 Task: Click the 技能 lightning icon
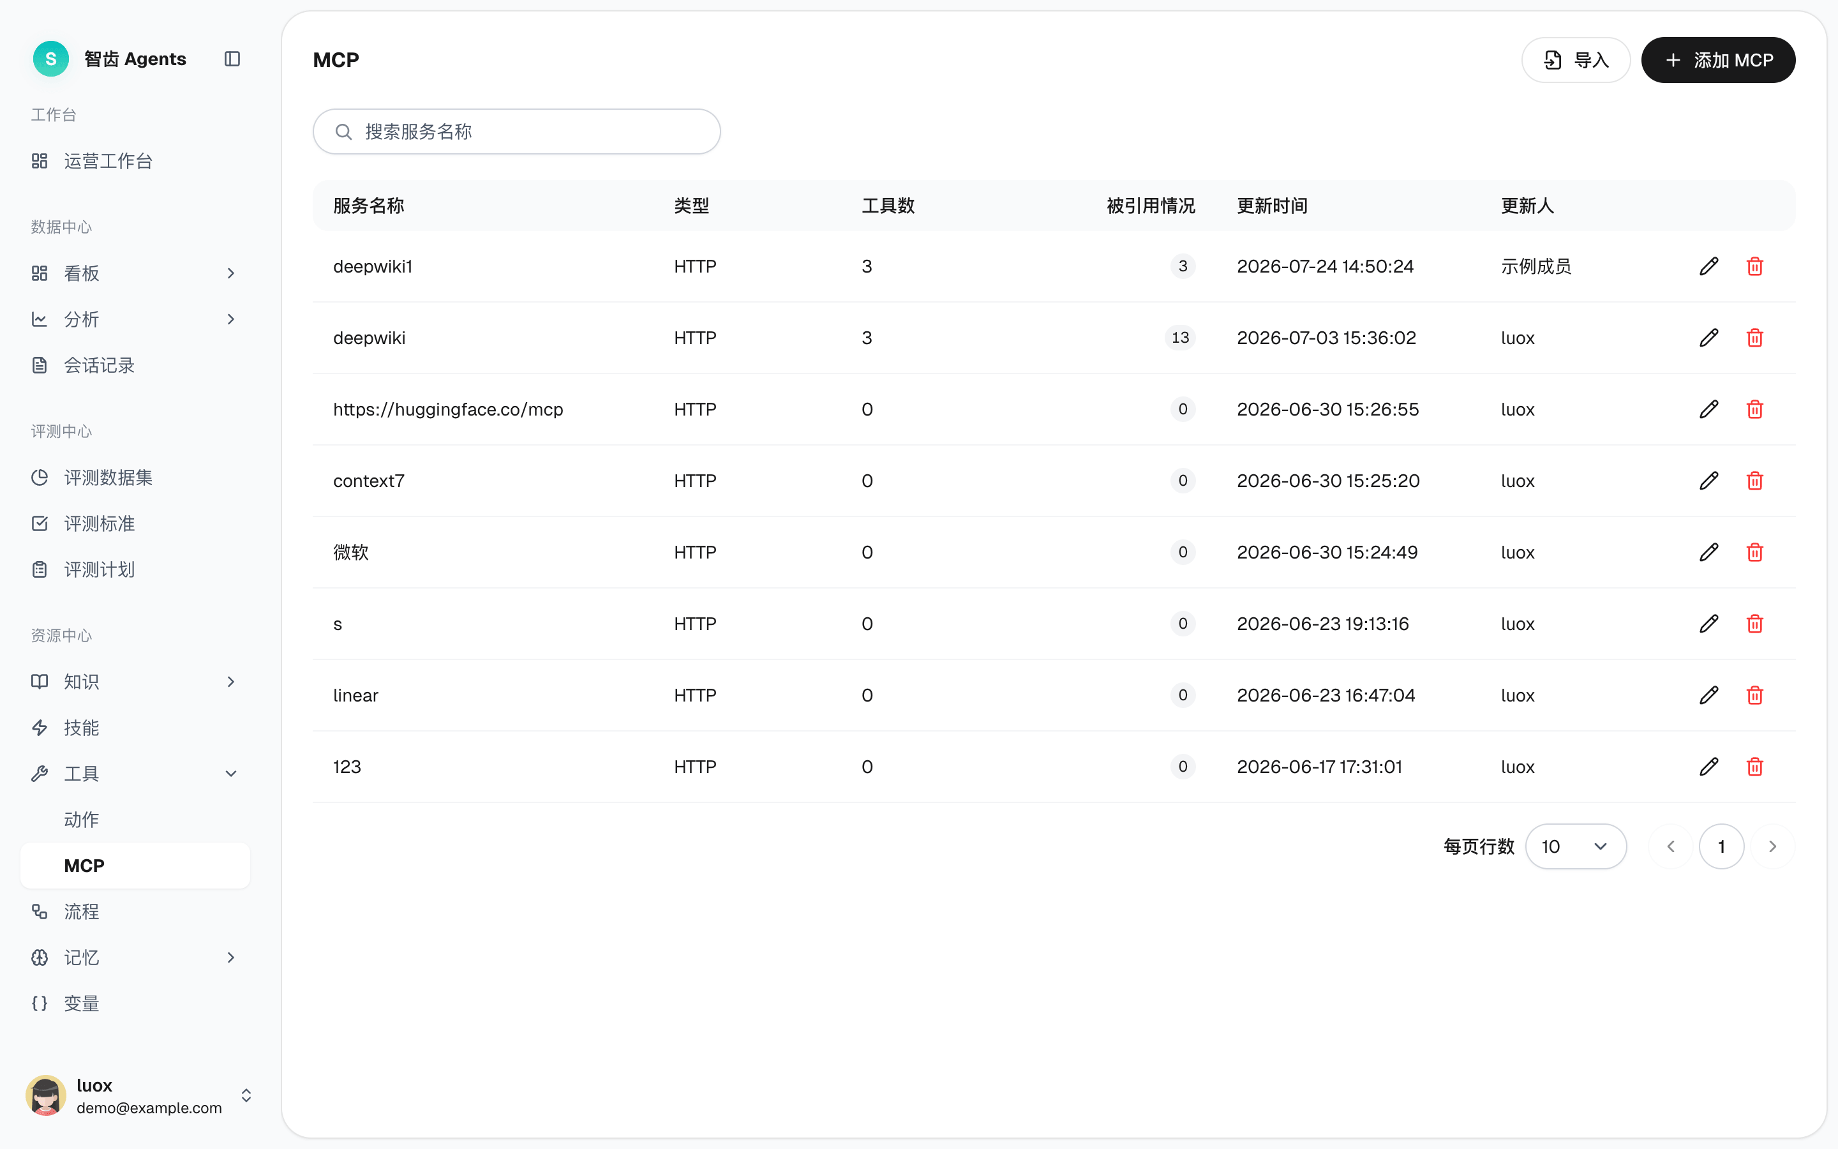[40, 727]
